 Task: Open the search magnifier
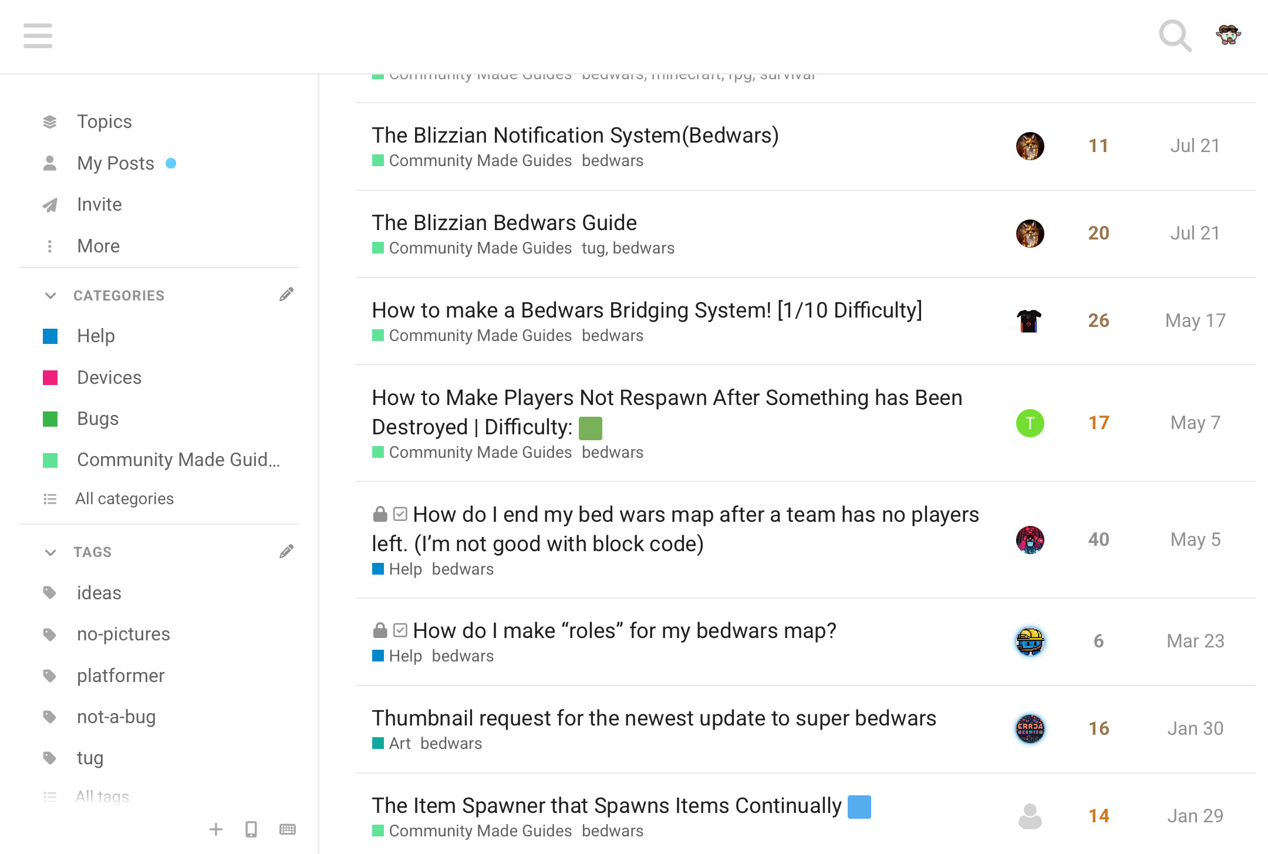(1175, 36)
